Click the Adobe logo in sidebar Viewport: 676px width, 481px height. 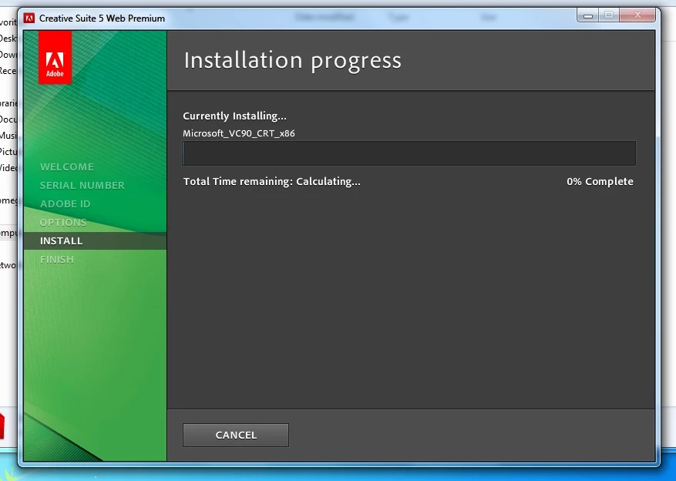coord(55,57)
